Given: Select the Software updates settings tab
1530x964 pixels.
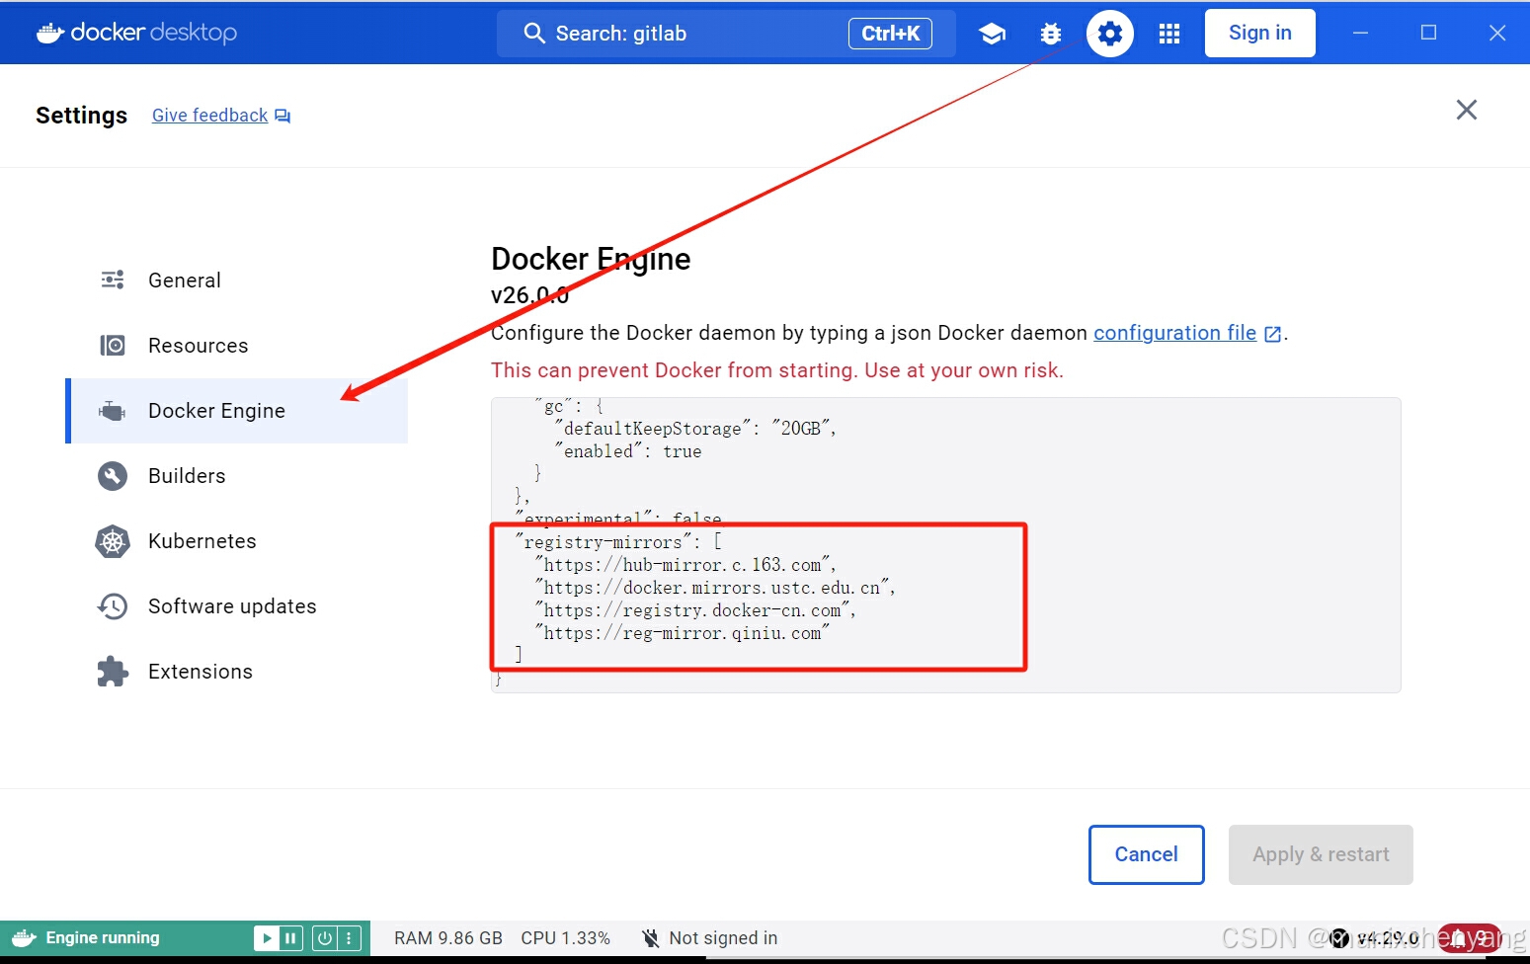Looking at the screenshot, I should 237,606.
